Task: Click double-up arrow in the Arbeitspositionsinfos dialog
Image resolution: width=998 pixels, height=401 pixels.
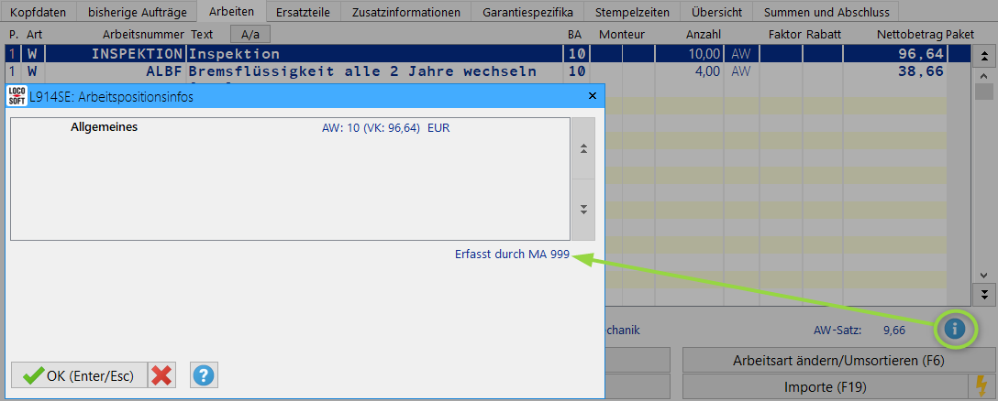Action: tap(582, 148)
